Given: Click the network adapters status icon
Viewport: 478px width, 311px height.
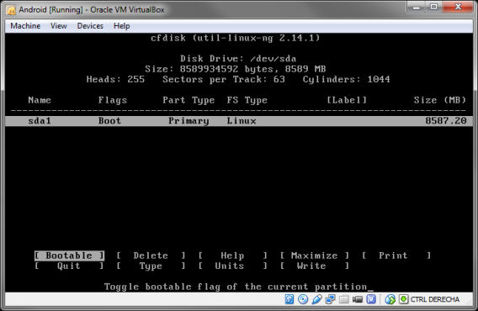Looking at the screenshot, I should pos(330,299).
